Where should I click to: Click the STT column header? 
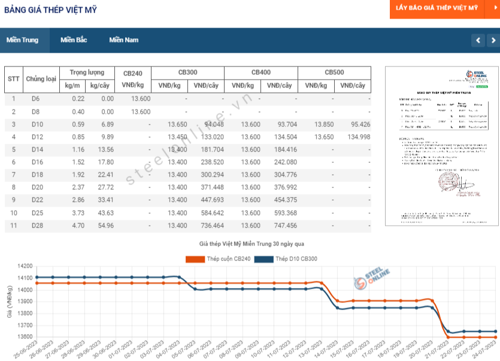click(x=13, y=79)
